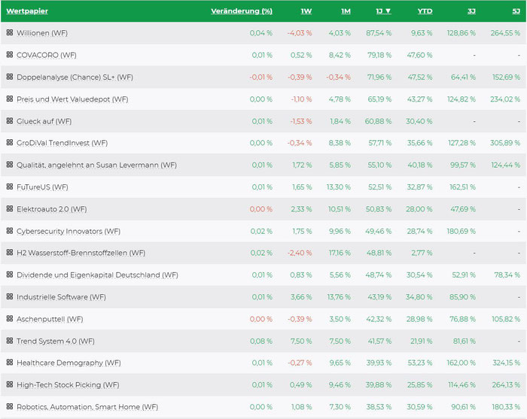Viewport: 527px width, 419px height.
Task: Sort by 1M performance column
Action: pyautogui.click(x=346, y=11)
